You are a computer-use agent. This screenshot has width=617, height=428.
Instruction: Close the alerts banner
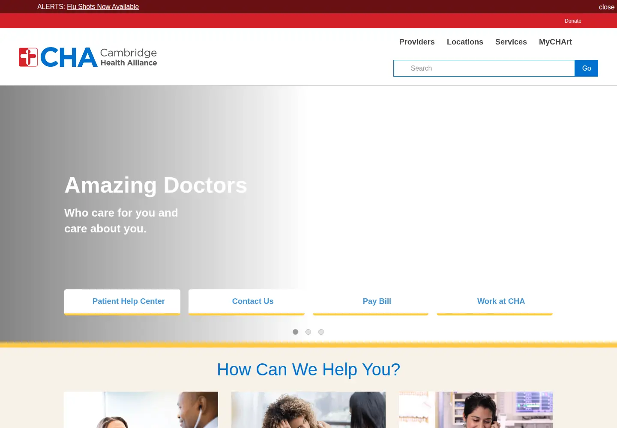coord(606,7)
